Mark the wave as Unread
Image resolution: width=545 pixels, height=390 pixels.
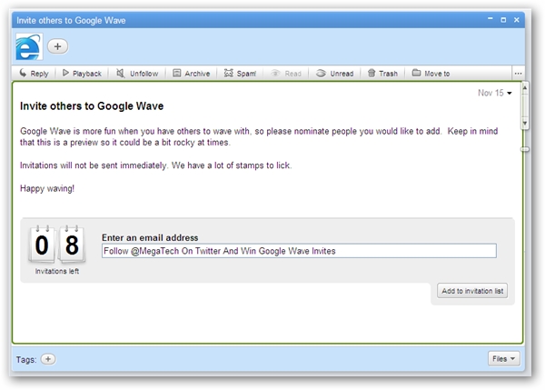334,74
